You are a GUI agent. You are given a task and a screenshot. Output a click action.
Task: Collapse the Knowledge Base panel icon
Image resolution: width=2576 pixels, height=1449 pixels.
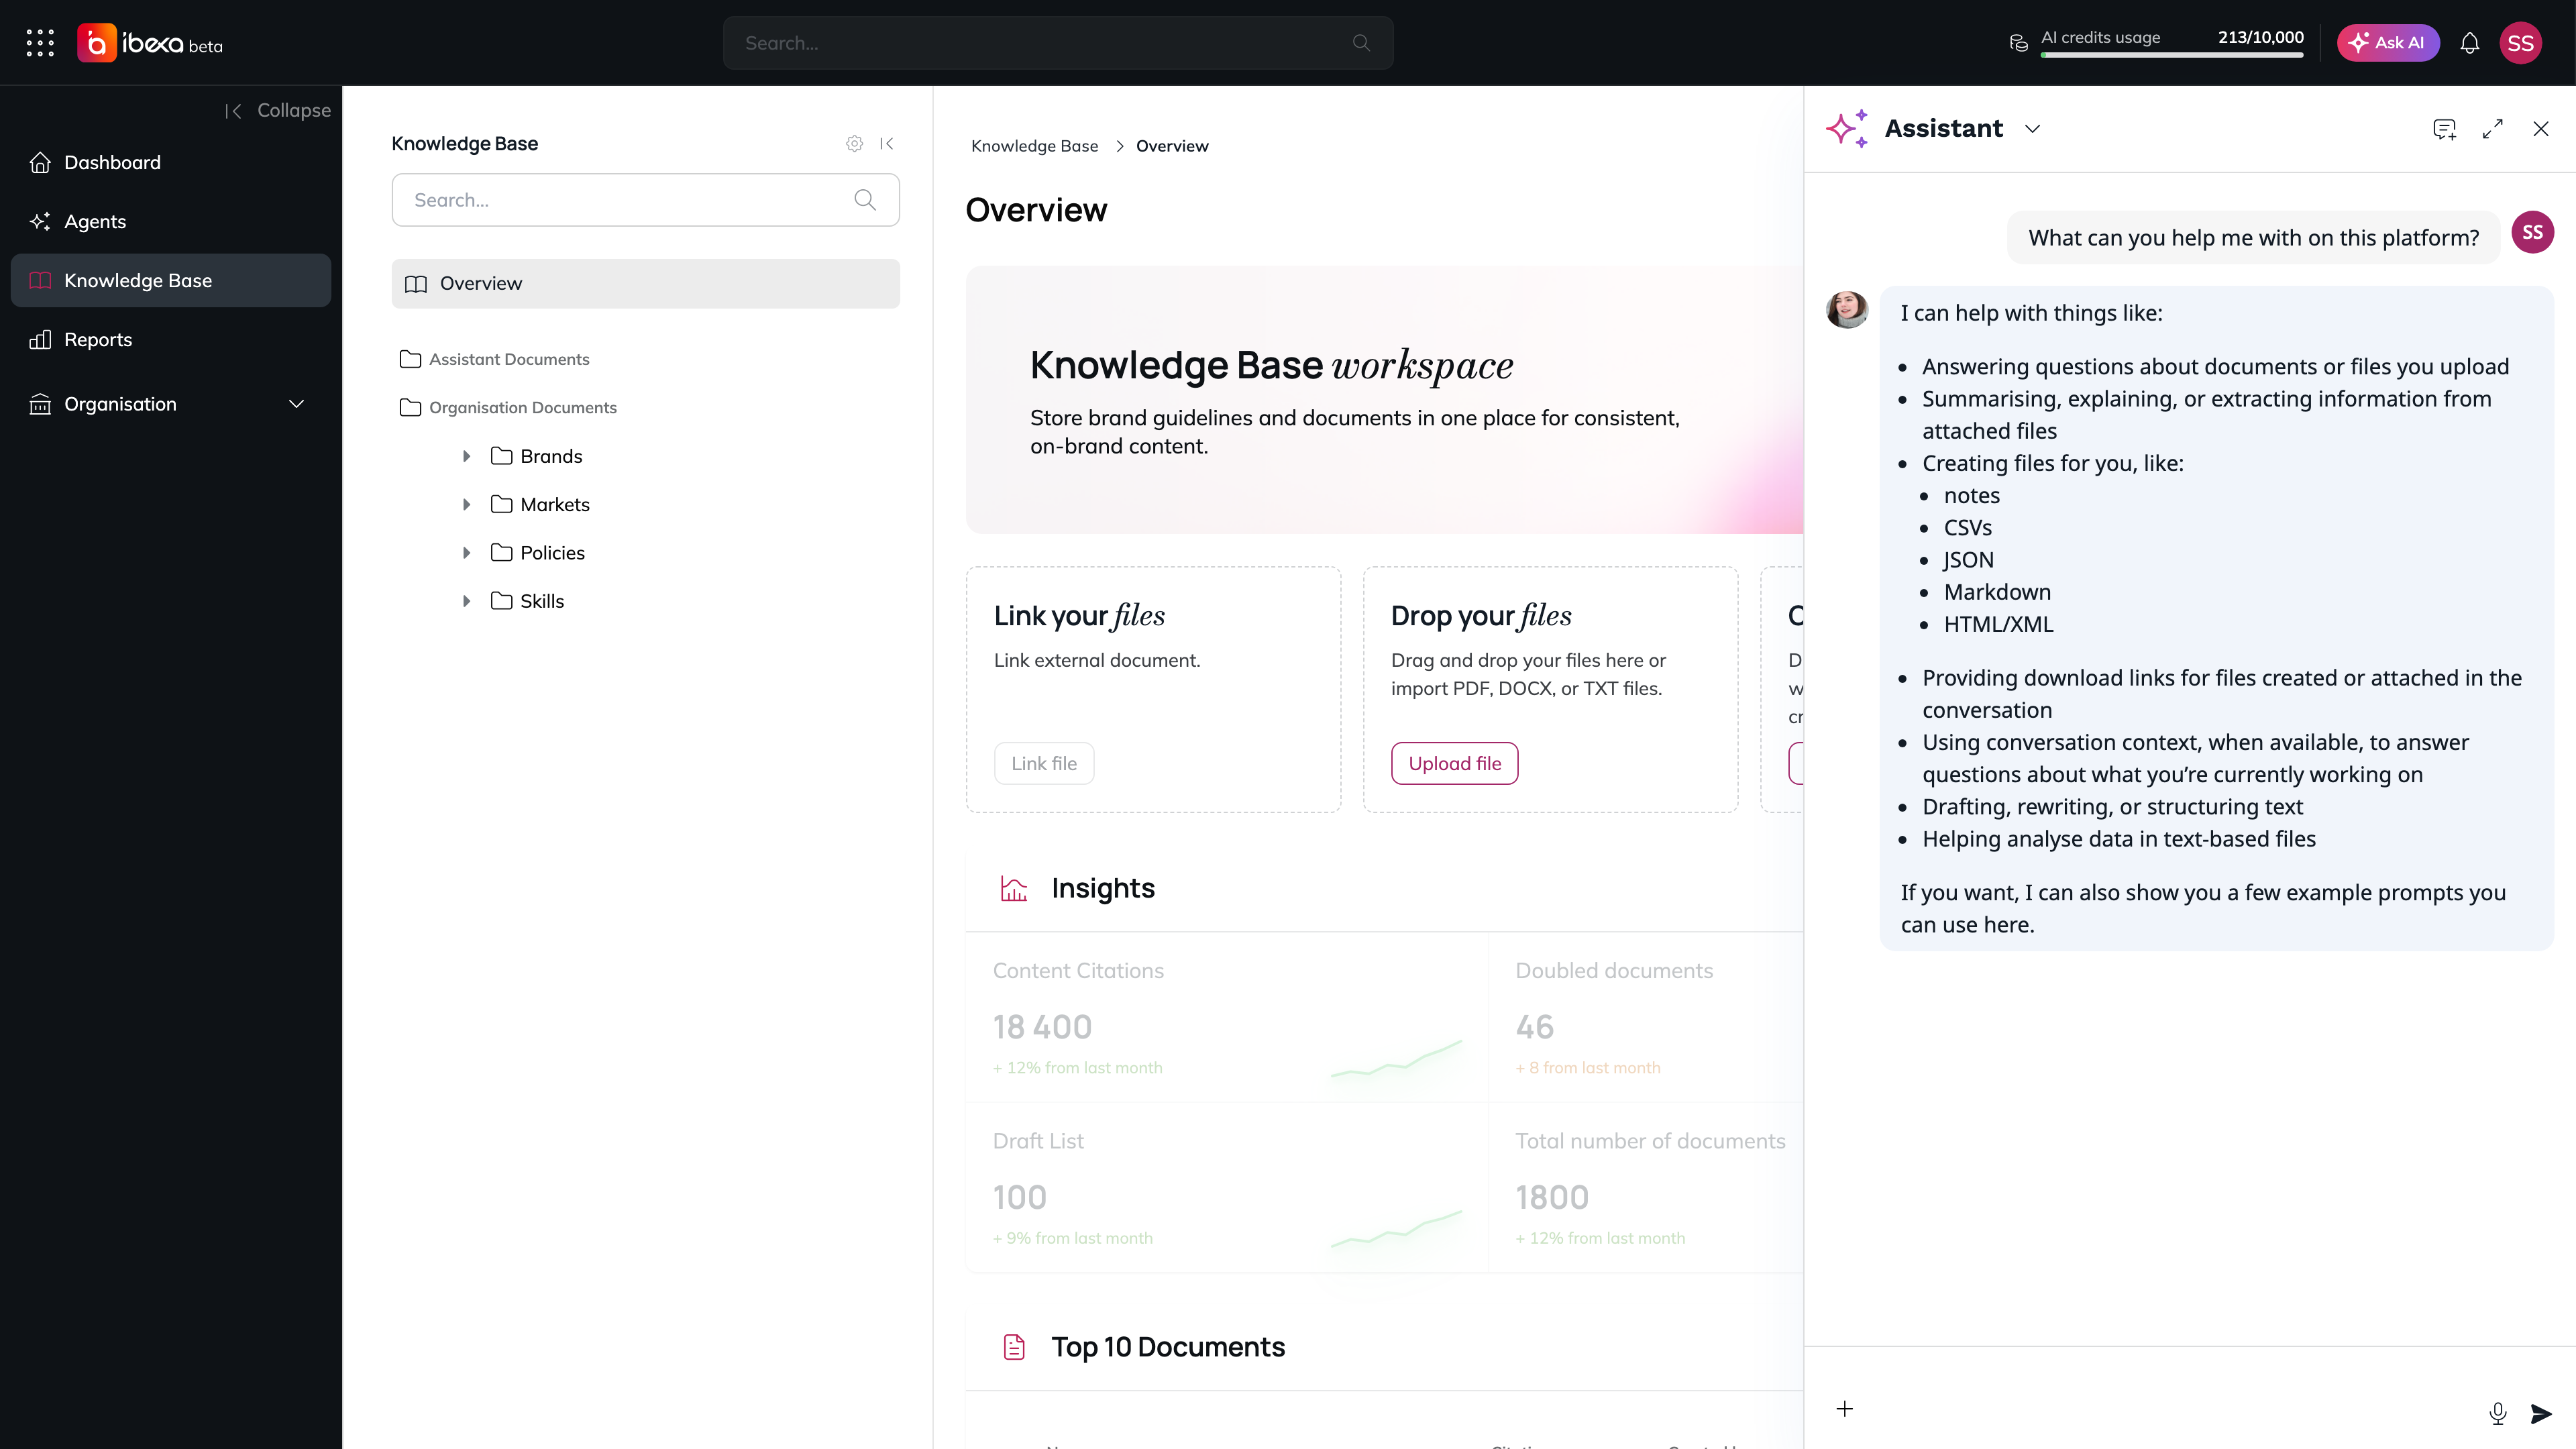[886, 143]
